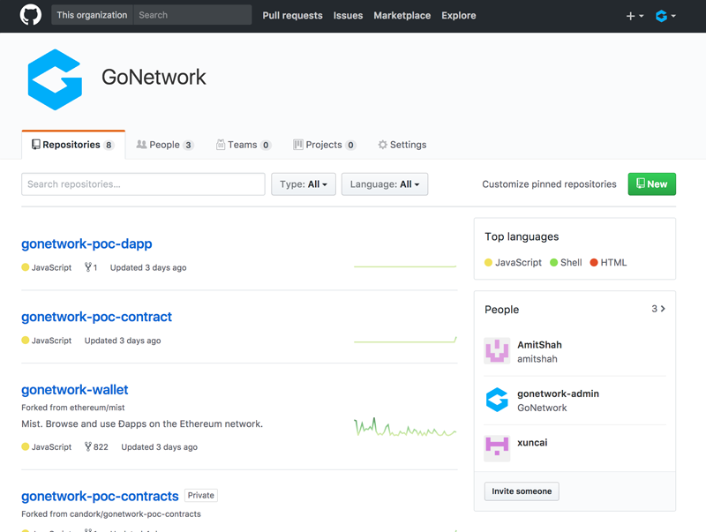This screenshot has height=532, width=706.
Task: Filter by JavaScript in Top languages
Action: (514, 262)
